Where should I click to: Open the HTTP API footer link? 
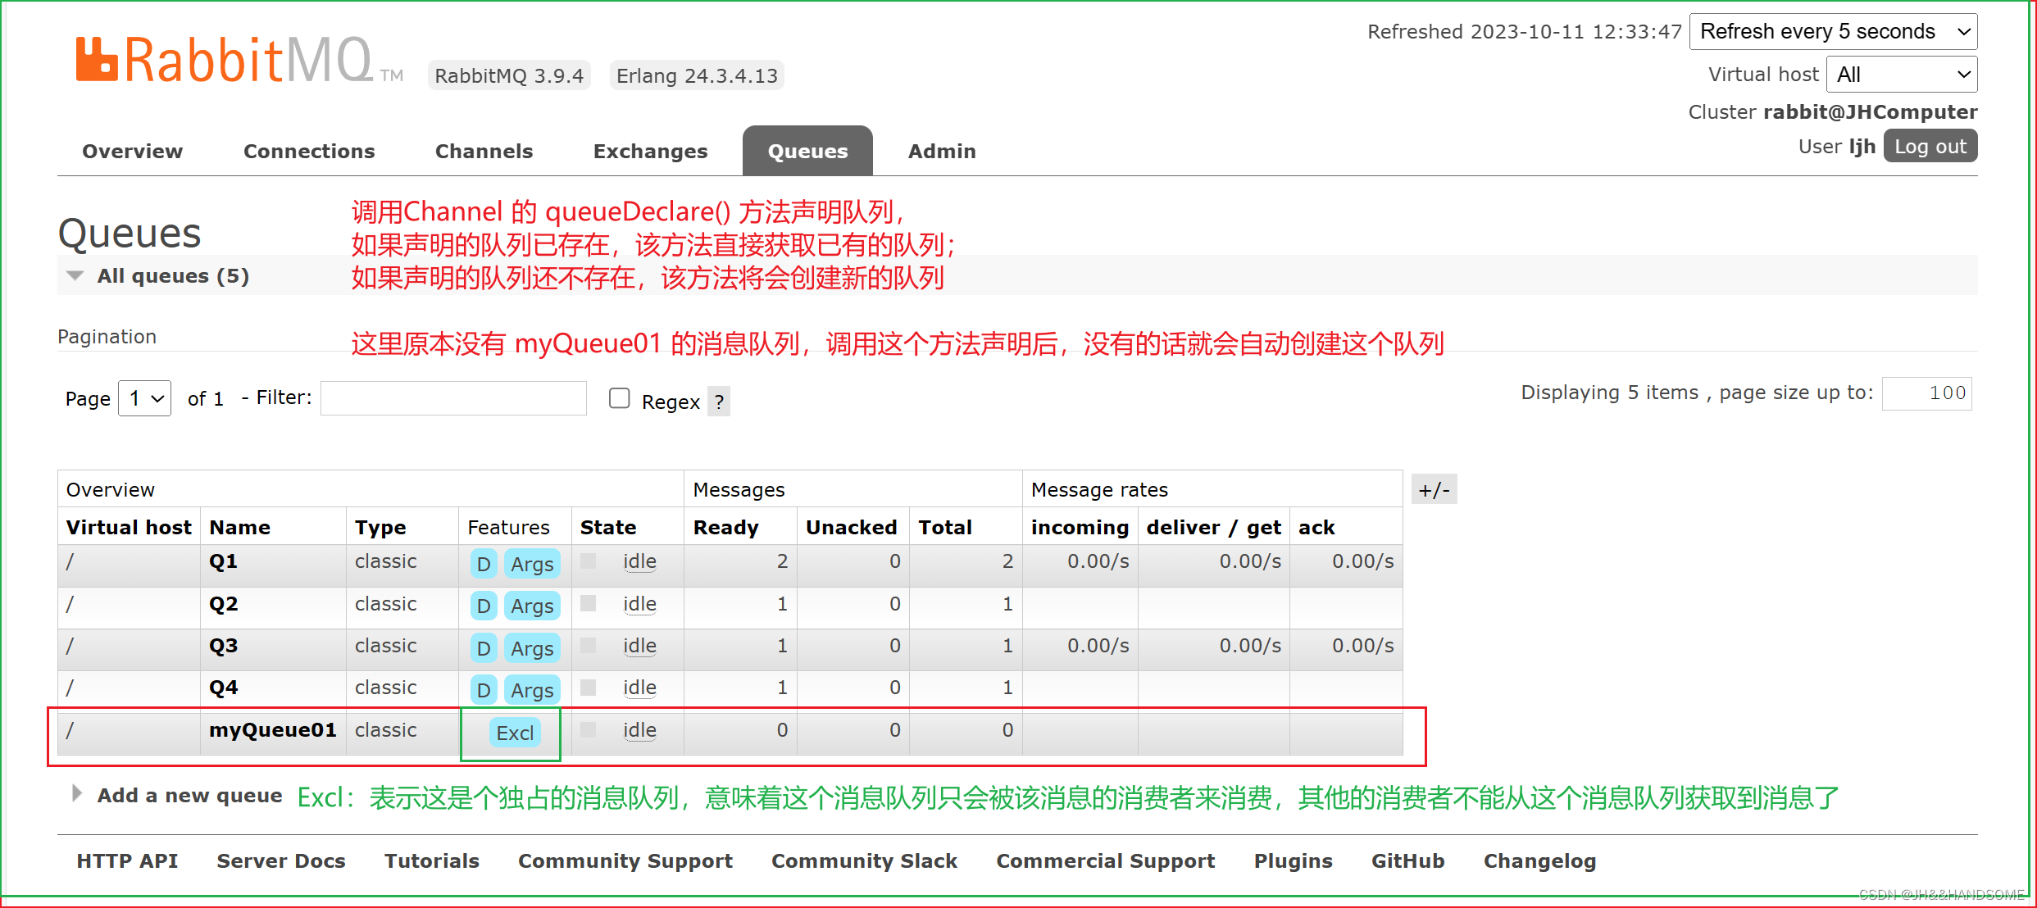tap(127, 860)
